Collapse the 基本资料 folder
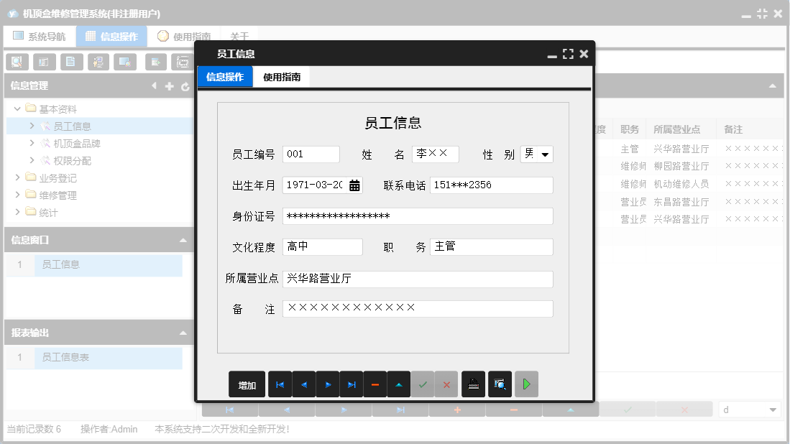This screenshot has height=444, width=790. [x=17, y=109]
